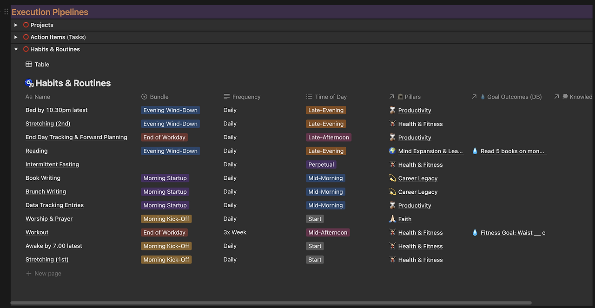595x308 pixels.
Task: Open the 'Read 5 books on mon...' goal link
Action: (x=511, y=151)
